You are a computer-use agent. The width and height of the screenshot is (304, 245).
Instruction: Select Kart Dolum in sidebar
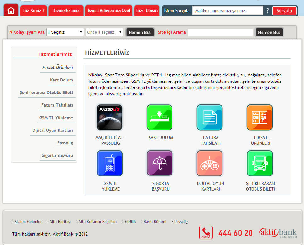(x=61, y=80)
